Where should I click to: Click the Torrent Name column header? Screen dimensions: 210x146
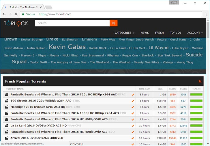click(15, 89)
